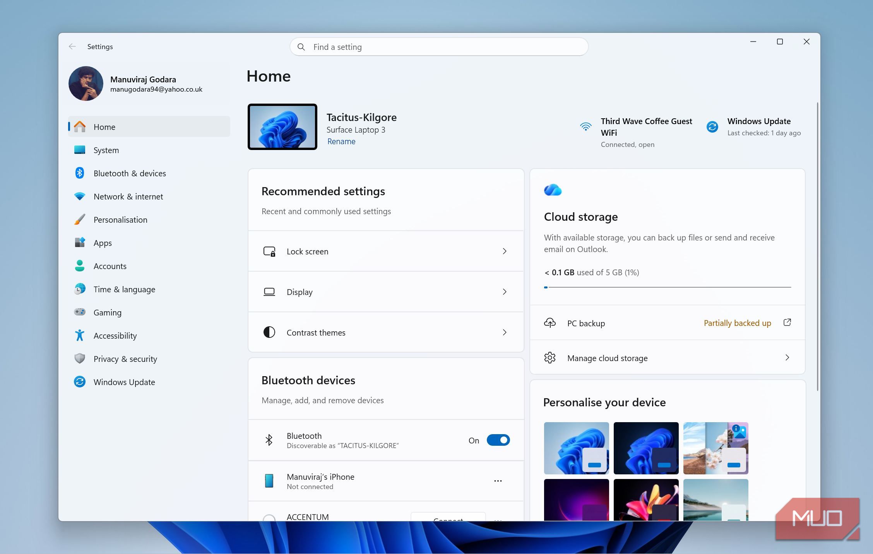Go to Network & internet settings
This screenshot has height=554, width=873.
pos(149,196)
